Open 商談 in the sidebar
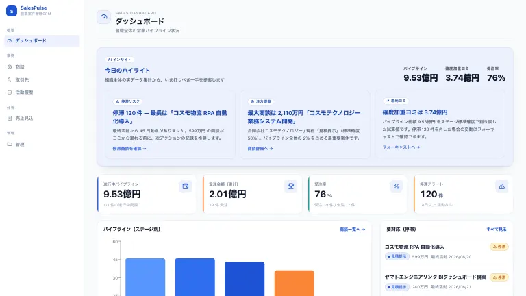 tap(42, 66)
